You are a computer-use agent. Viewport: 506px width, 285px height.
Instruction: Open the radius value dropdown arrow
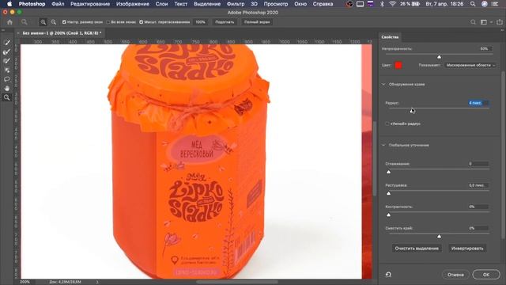[487, 103]
